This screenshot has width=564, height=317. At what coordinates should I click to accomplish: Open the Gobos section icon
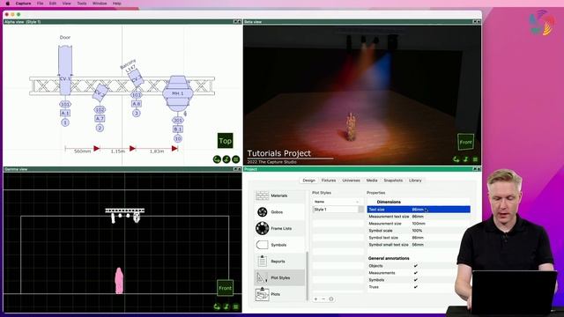click(x=263, y=212)
